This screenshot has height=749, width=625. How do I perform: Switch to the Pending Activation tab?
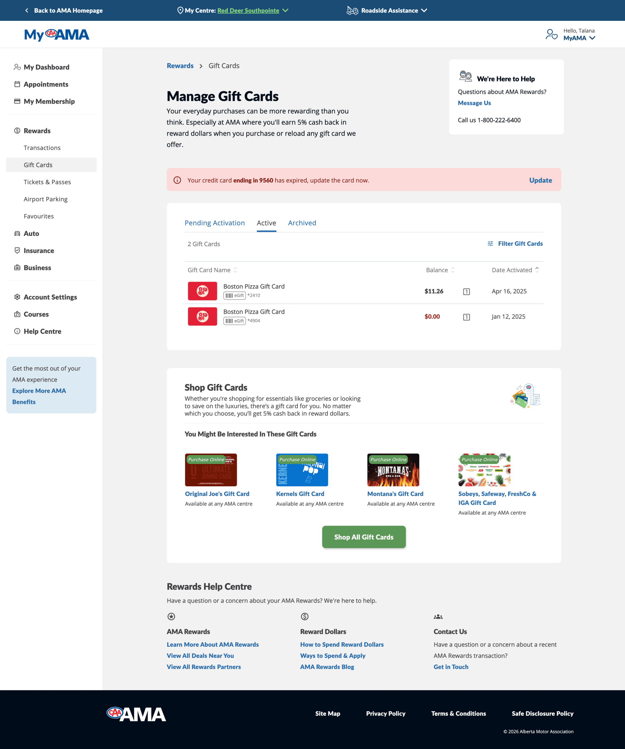click(215, 223)
